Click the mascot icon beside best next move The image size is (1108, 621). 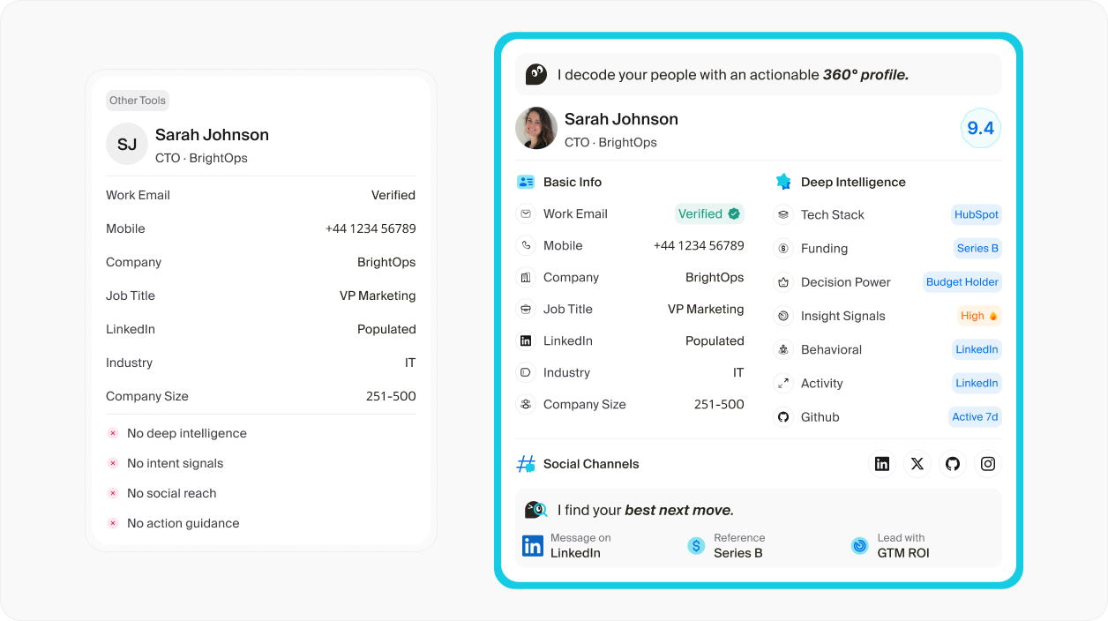(x=536, y=510)
